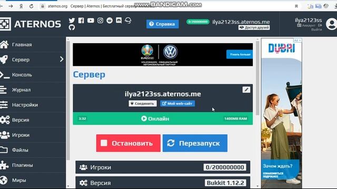The height and width of the screenshot is (189, 337).
Task: Expand the Сервер sidebar chevron
Action: [62, 59]
